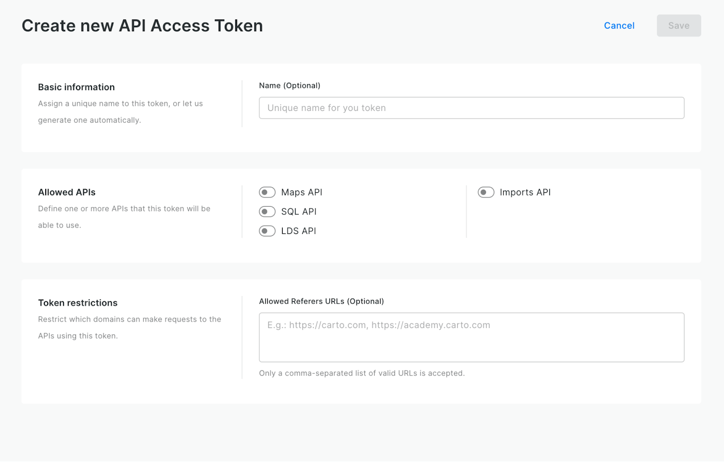Select the Allowed APIs section header
Screen dimensions: 724x462
(67, 192)
